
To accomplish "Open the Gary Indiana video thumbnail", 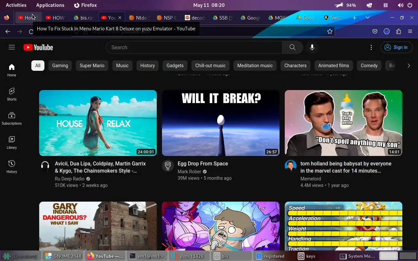I will [98, 226].
